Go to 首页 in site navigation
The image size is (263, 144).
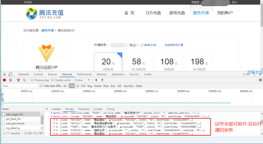pos(129,13)
